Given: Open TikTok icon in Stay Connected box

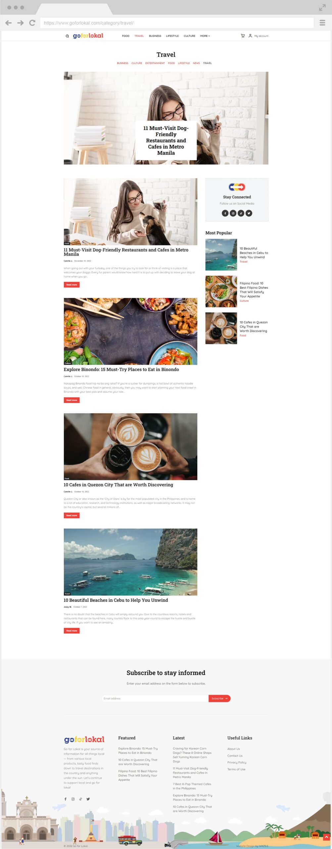Looking at the screenshot, I should click(x=241, y=213).
